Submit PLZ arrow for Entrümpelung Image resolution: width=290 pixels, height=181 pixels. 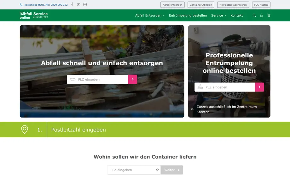[259, 87]
